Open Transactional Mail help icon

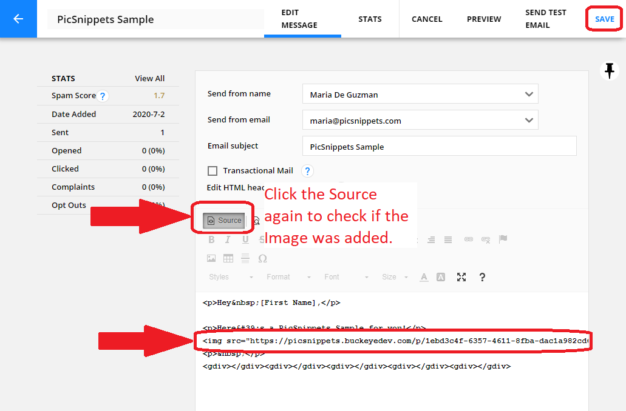[x=307, y=171]
